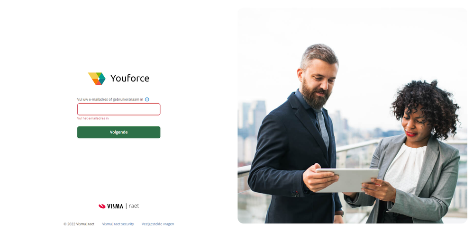
Task: Open the Visma|raet security link
Action: pyautogui.click(x=118, y=224)
